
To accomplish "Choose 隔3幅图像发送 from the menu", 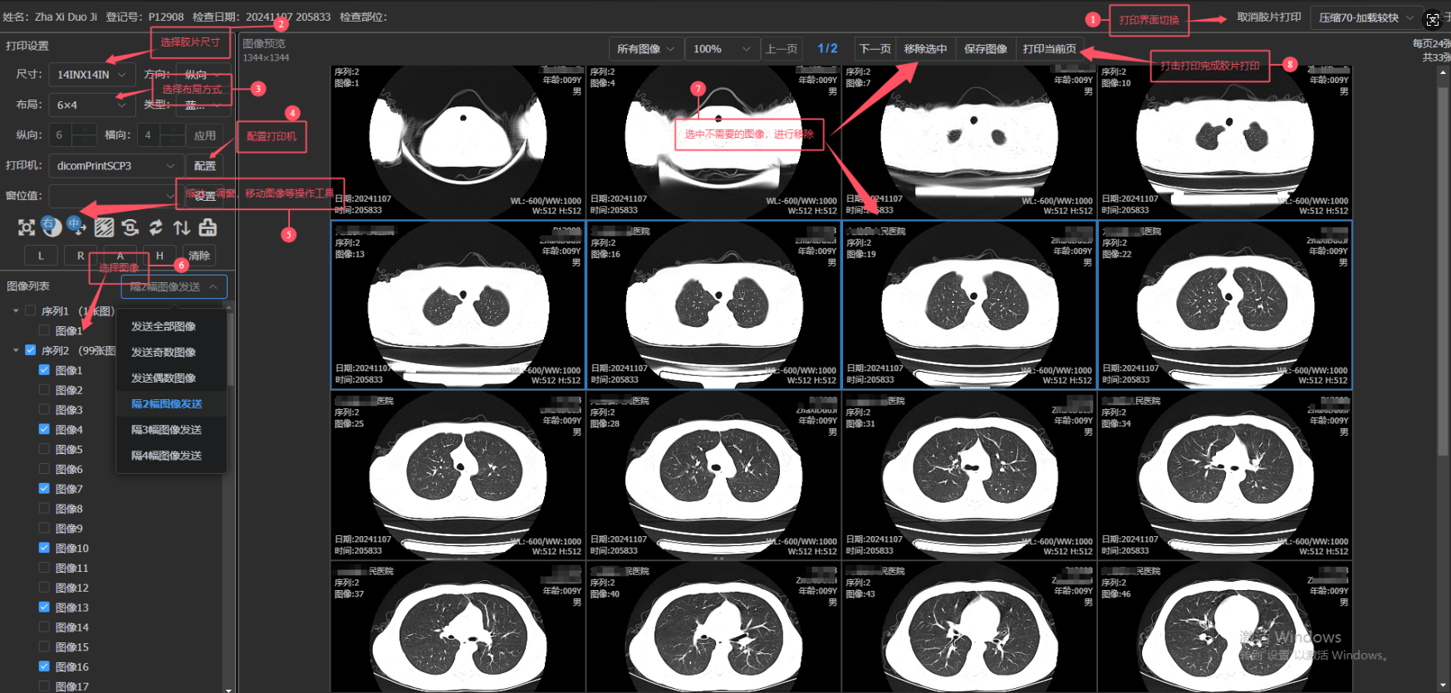I will 166,430.
